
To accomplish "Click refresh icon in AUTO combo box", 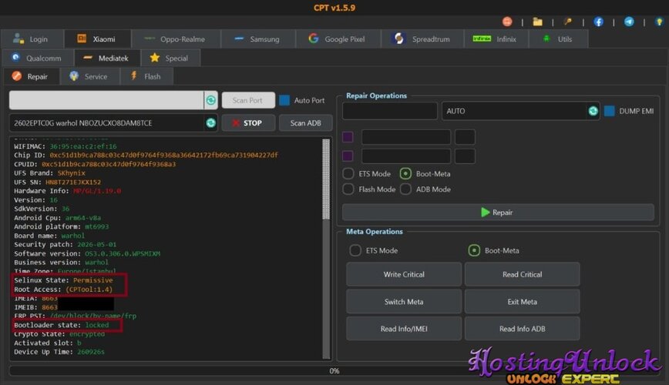I will 593,111.
